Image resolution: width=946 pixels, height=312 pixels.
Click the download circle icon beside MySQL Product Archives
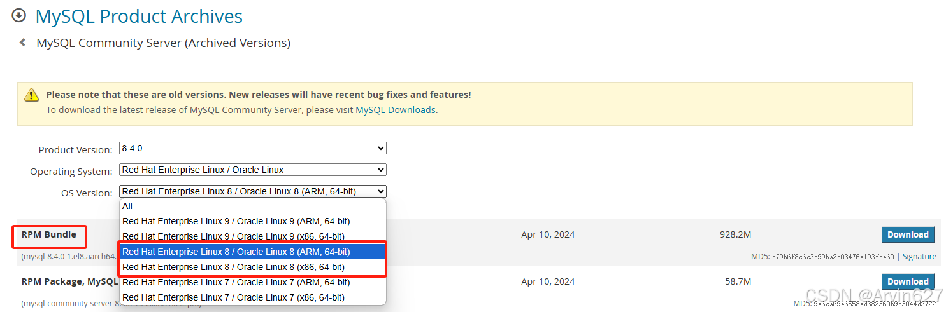tap(19, 15)
